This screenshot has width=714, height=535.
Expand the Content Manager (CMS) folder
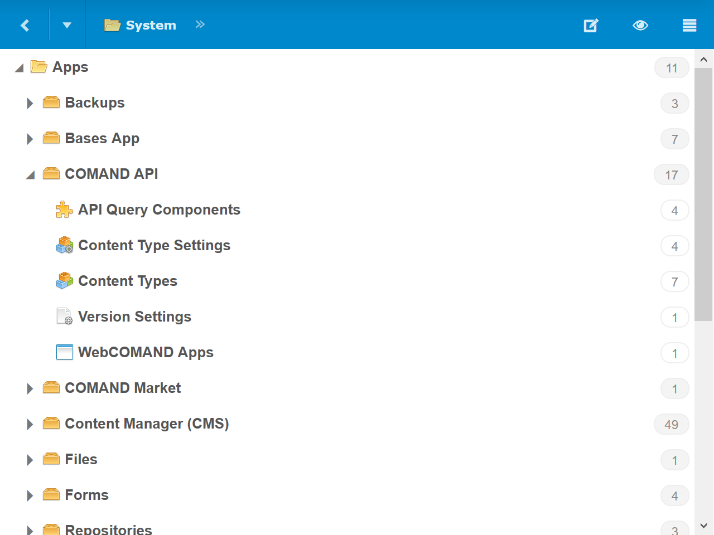pyautogui.click(x=30, y=424)
